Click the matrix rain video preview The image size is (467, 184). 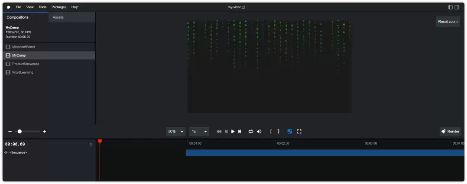click(x=269, y=67)
